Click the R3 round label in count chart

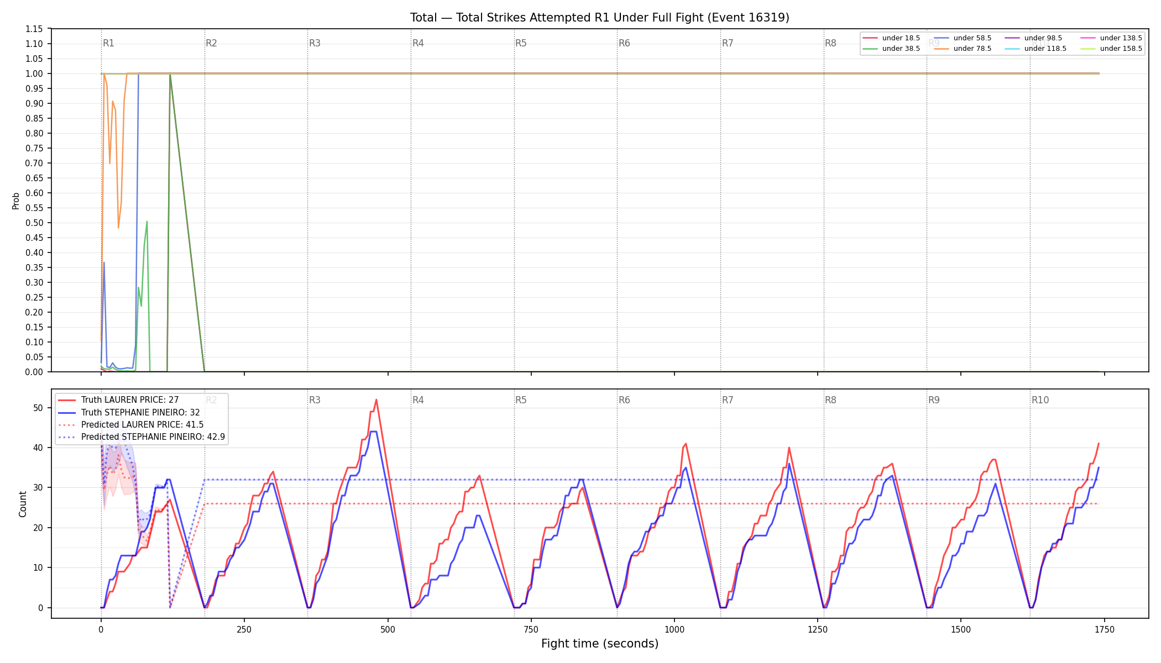coord(315,400)
